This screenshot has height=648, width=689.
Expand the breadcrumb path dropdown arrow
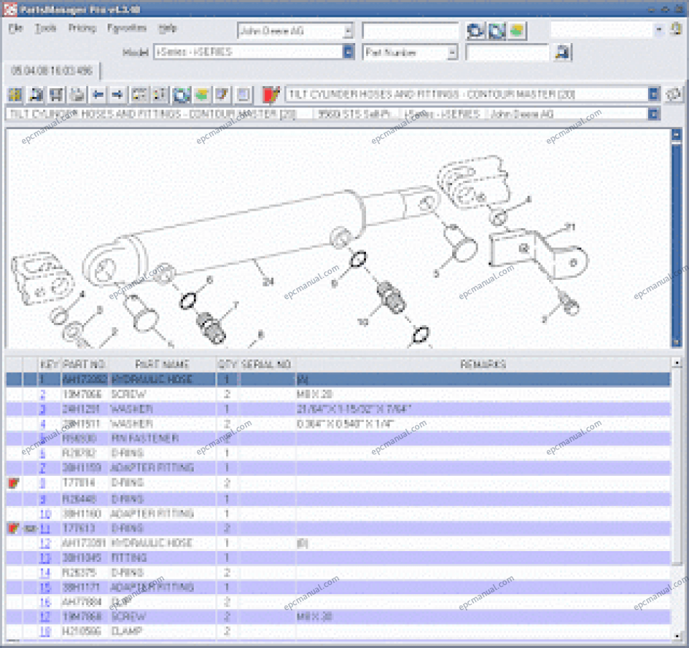(653, 114)
